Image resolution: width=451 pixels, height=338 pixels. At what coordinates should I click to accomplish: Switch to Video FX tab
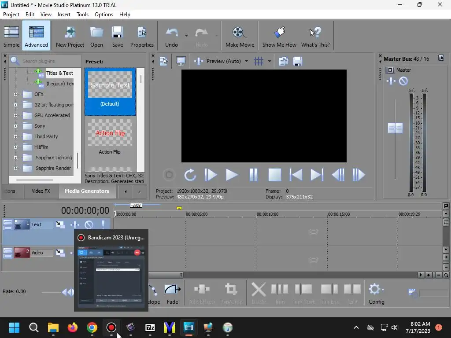click(41, 191)
